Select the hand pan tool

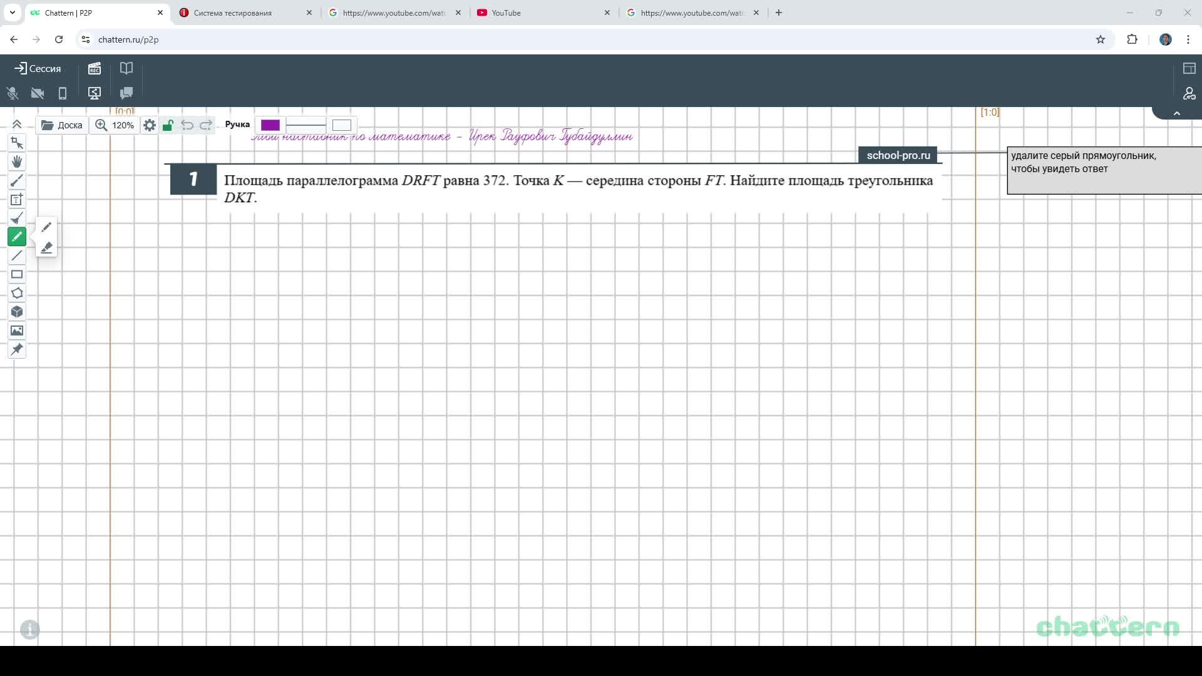17,161
